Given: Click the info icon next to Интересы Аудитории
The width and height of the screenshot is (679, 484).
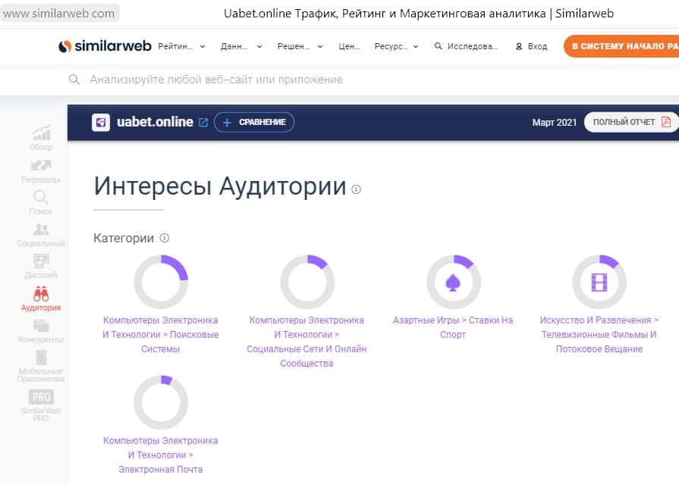Looking at the screenshot, I should click(x=356, y=189).
